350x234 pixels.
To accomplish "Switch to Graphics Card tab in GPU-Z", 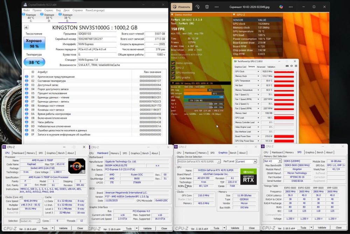I will tap(240, 67).
